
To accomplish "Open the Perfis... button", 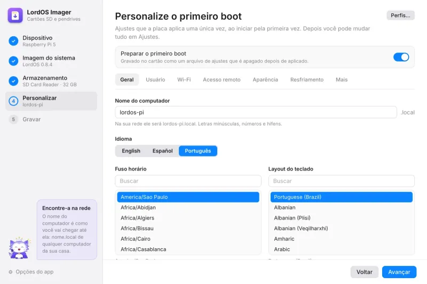I will pyautogui.click(x=400, y=15).
